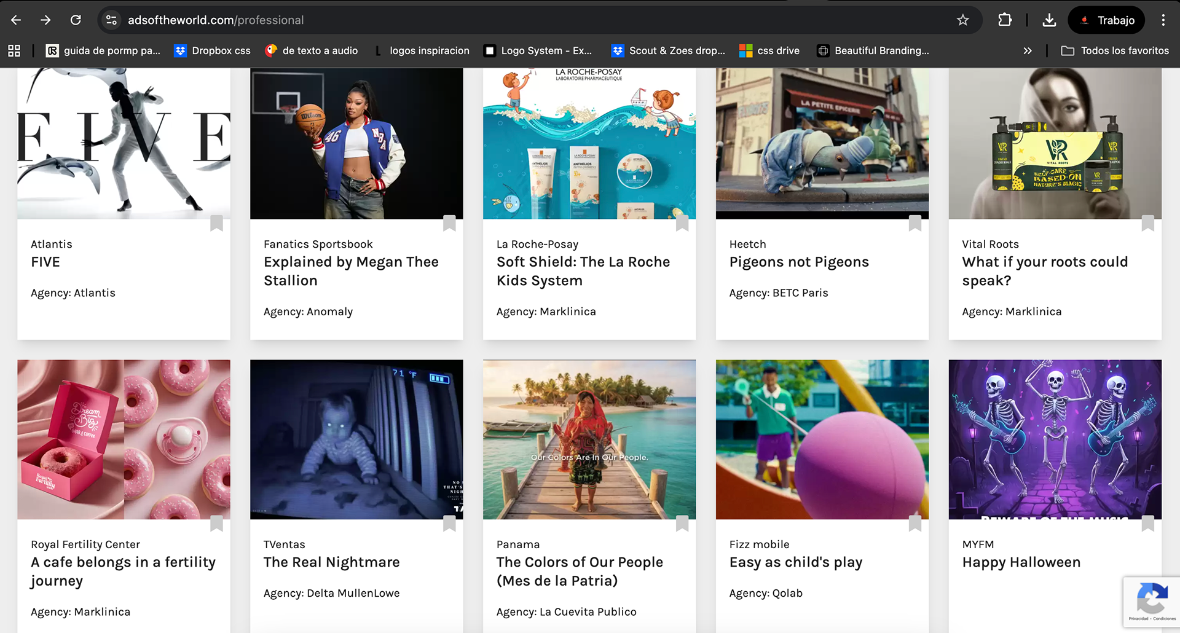This screenshot has height=633, width=1180.
Task: Open 'What if your roots could speak?'
Action: point(1045,272)
